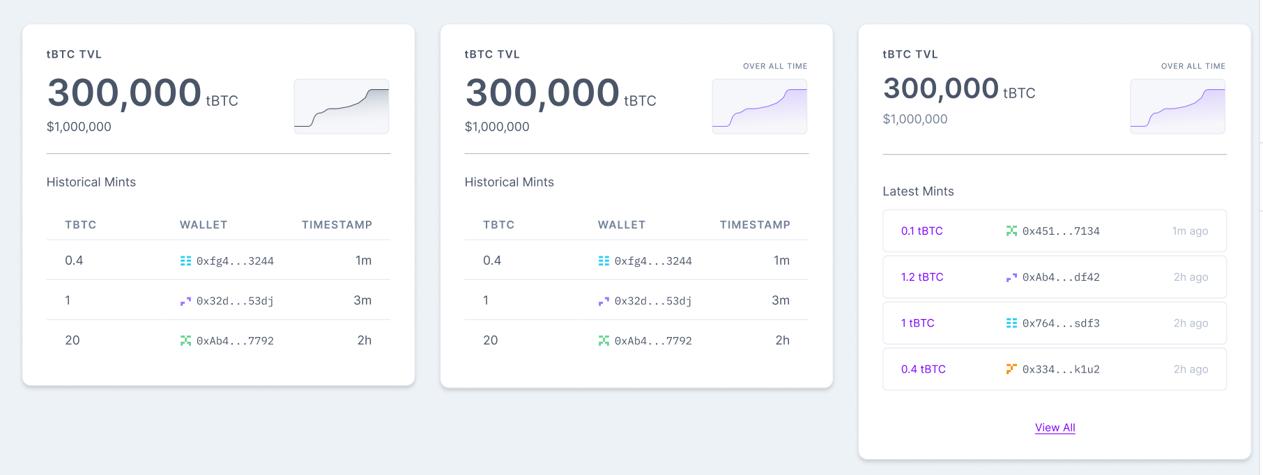Viewport: 1263px width, 475px height.
Task: Click the blue identicon next to 0xfg4...3244 in middle card
Action: pos(603,260)
